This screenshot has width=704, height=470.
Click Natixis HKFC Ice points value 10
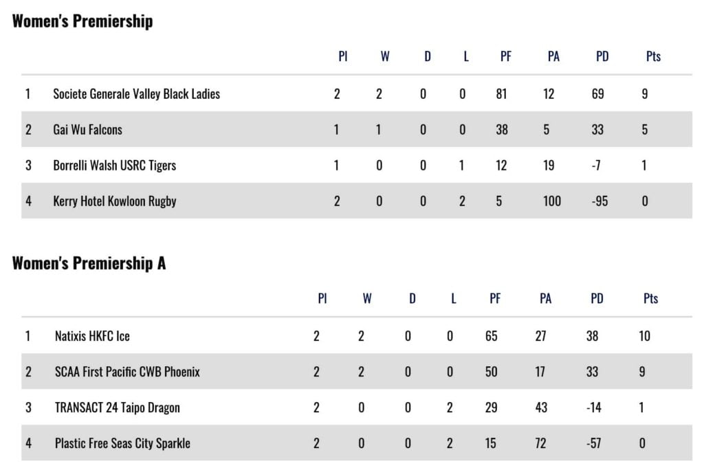(644, 336)
